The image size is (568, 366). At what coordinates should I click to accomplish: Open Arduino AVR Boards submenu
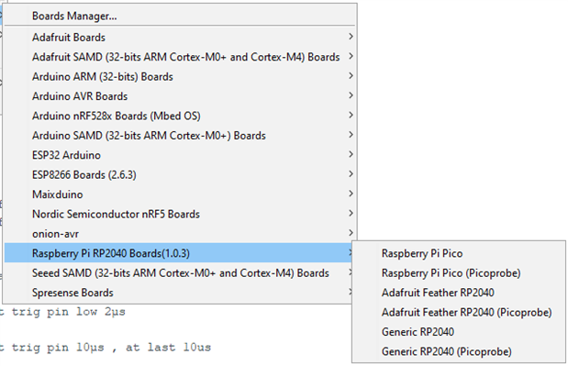point(180,96)
